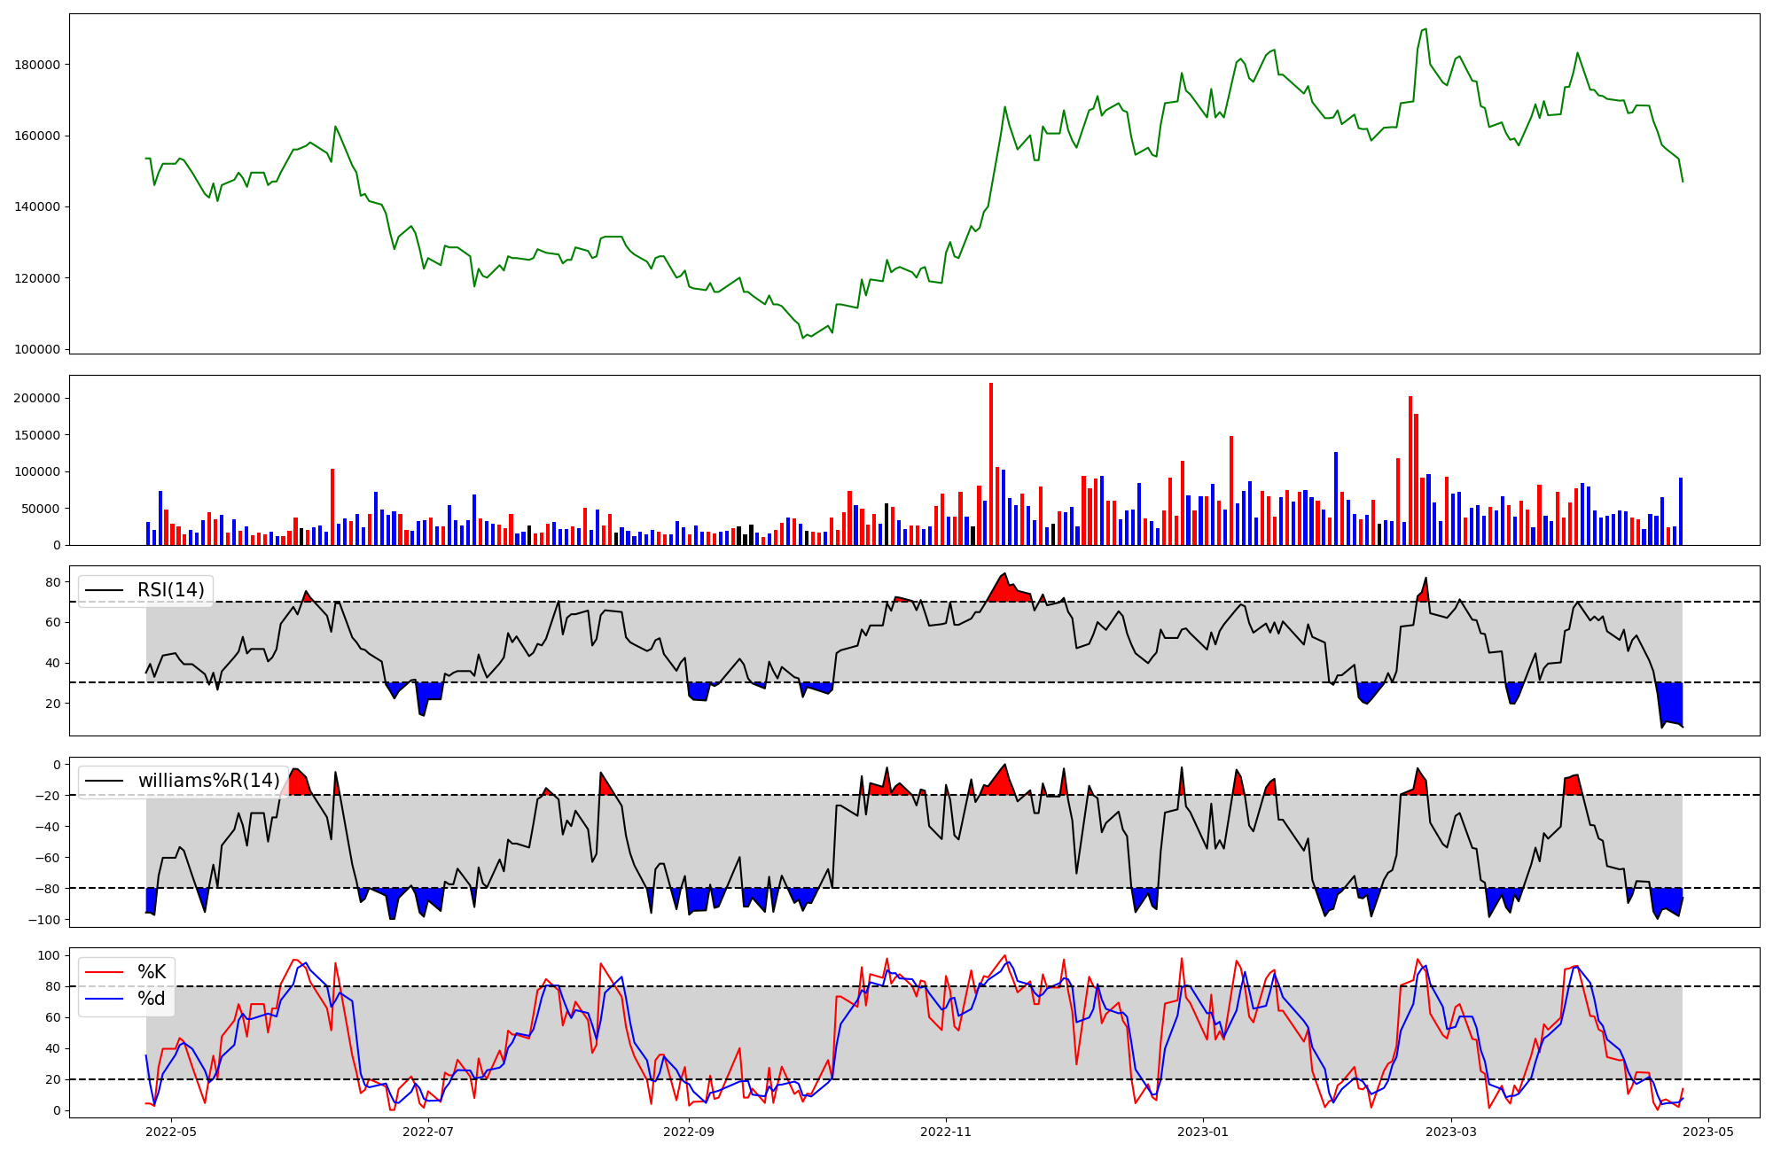Click the red %K legend line
Viewport: 1773px width, 1152px height.
coord(103,972)
